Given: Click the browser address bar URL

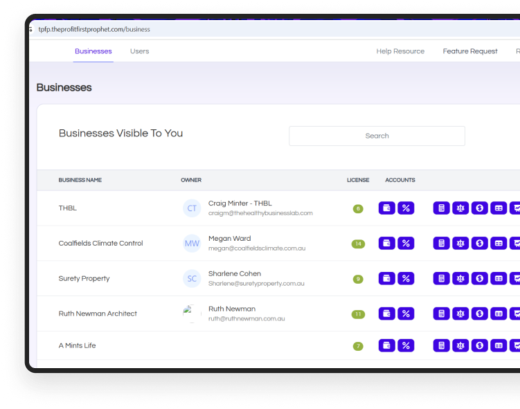Looking at the screenshot, I should point(94,30).
